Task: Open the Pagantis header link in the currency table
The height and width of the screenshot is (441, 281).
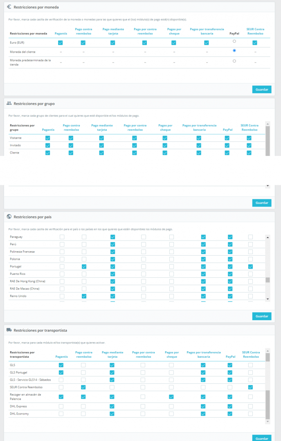Action: (x=61, y=33)
